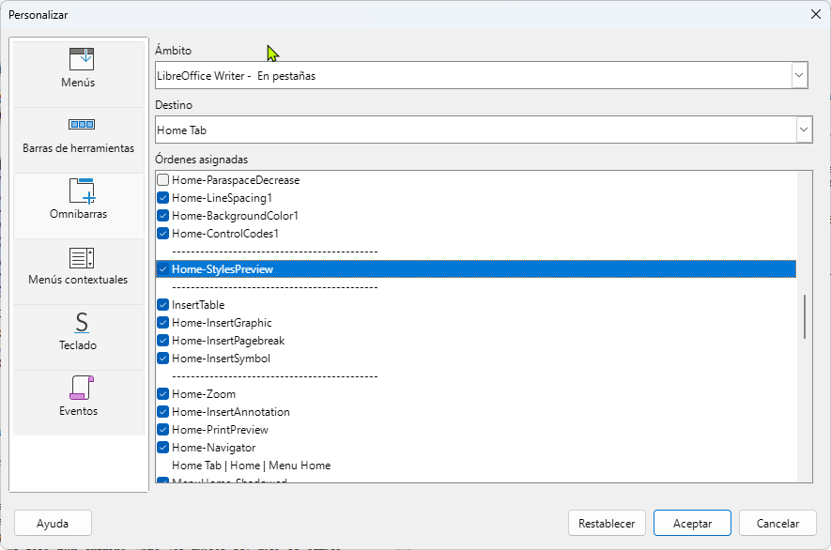This screenshot has width=831, height=550.
Task: Expand the Ámbito dropdown arrow
Action: (799, 75)
